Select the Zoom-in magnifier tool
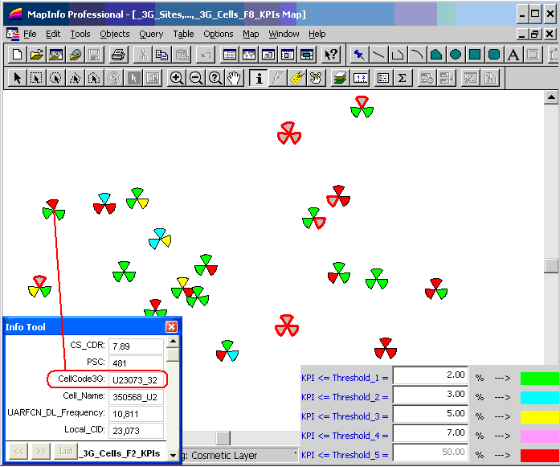 177,78
